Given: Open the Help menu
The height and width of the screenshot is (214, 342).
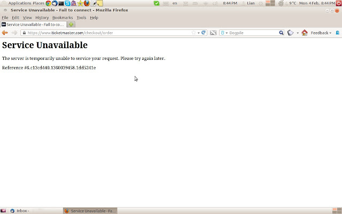Looking at the screenshot, I should [x=94, y=18].
